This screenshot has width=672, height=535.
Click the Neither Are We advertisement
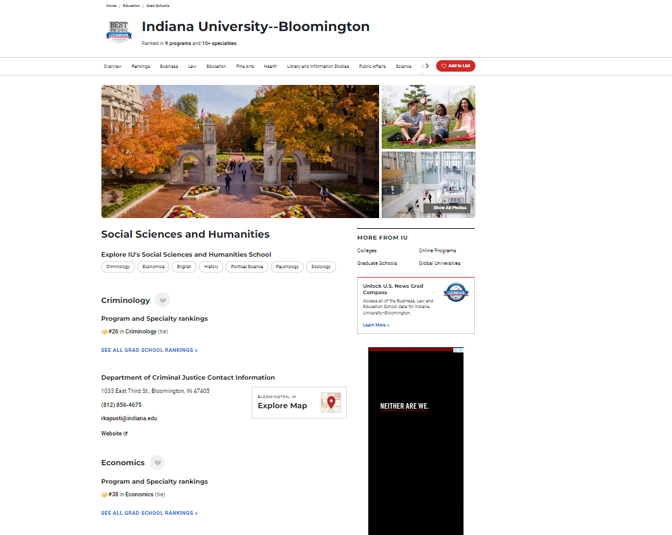[x=416, y=442]
